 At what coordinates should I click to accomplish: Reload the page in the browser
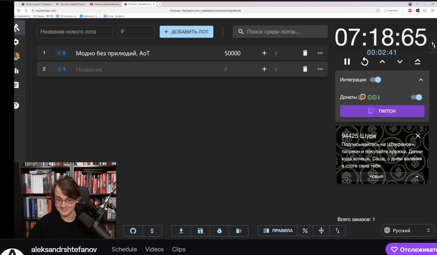tap(26, 11)
